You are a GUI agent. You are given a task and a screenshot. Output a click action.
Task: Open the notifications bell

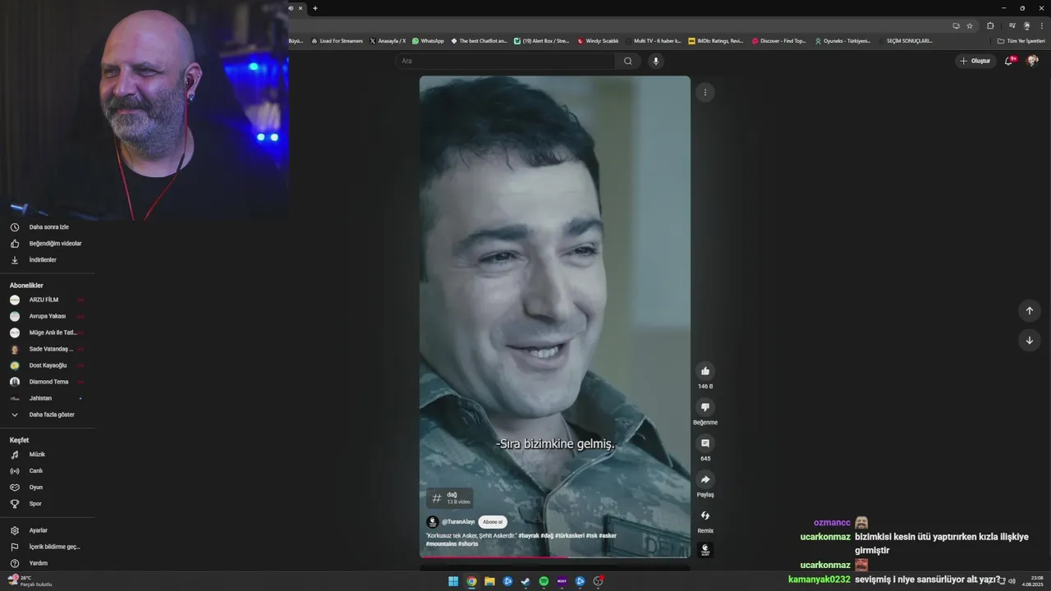[1009, 61]
